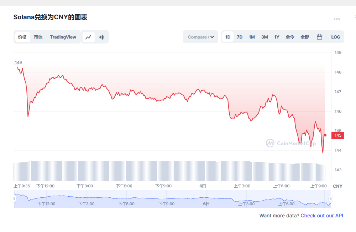Click the red 145 current price label

tap(338, 136)
